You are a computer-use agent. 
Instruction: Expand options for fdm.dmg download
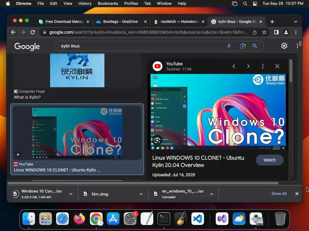point(141,194)
